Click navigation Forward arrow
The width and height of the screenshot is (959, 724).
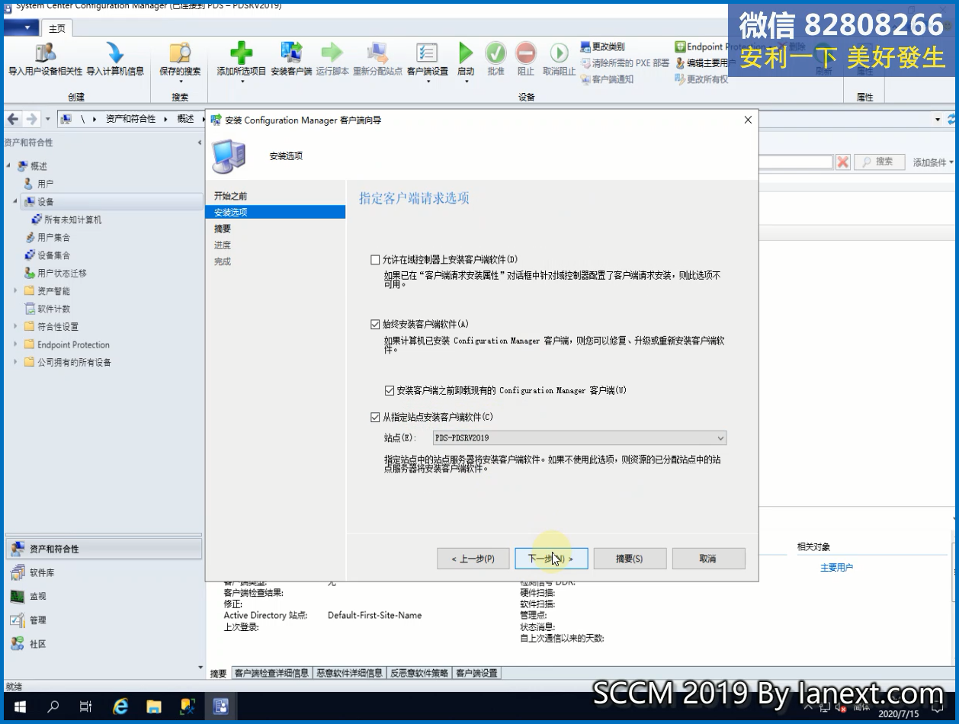click(31, 119)
